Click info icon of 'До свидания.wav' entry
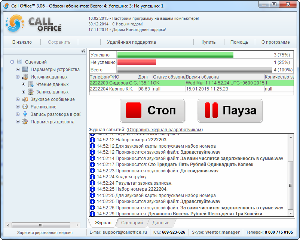 (92, 170)
